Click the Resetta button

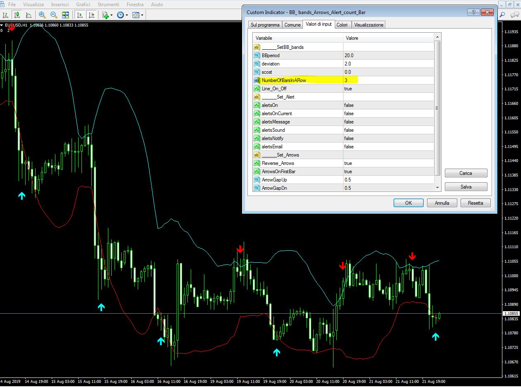(475, 203)
